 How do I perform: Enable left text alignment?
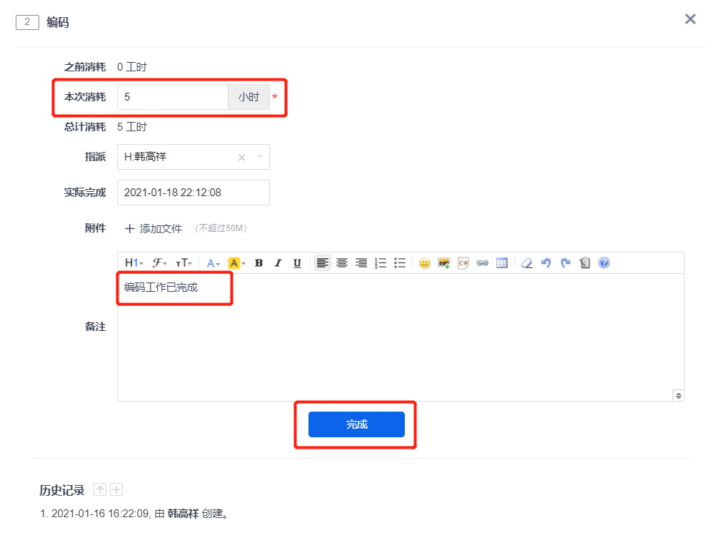323,263
